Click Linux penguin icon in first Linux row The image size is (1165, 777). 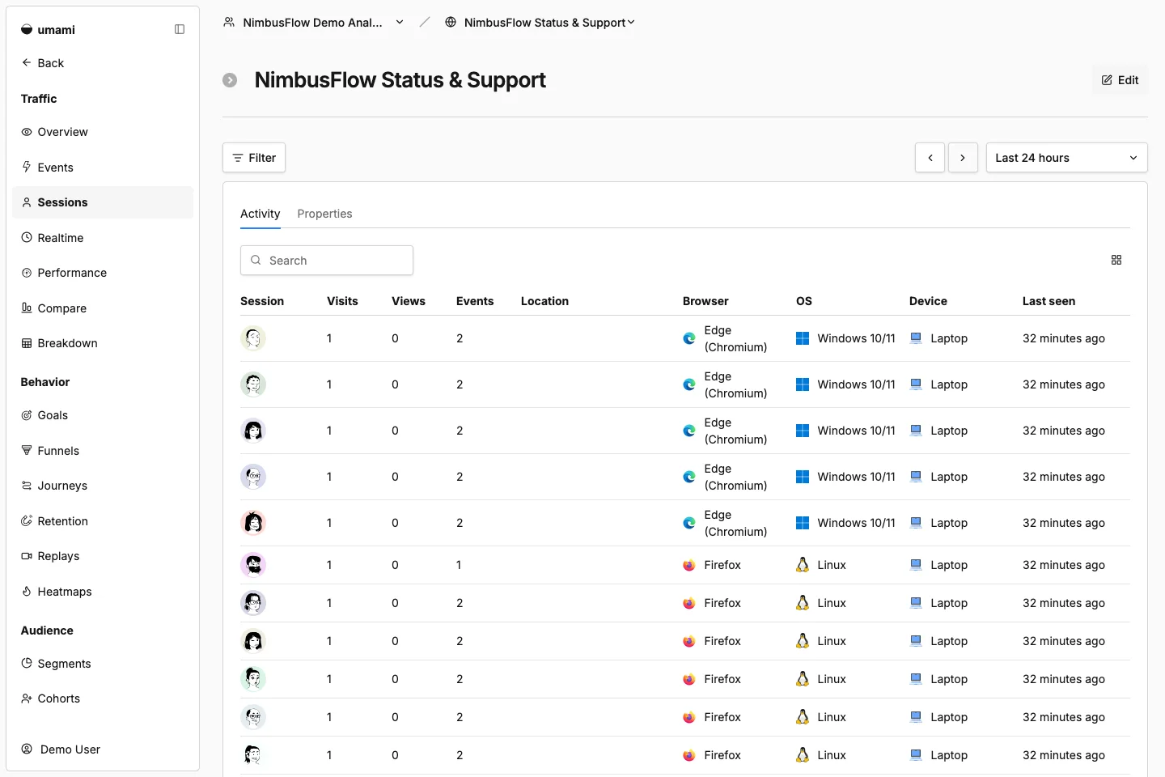(x=803, y=565)
